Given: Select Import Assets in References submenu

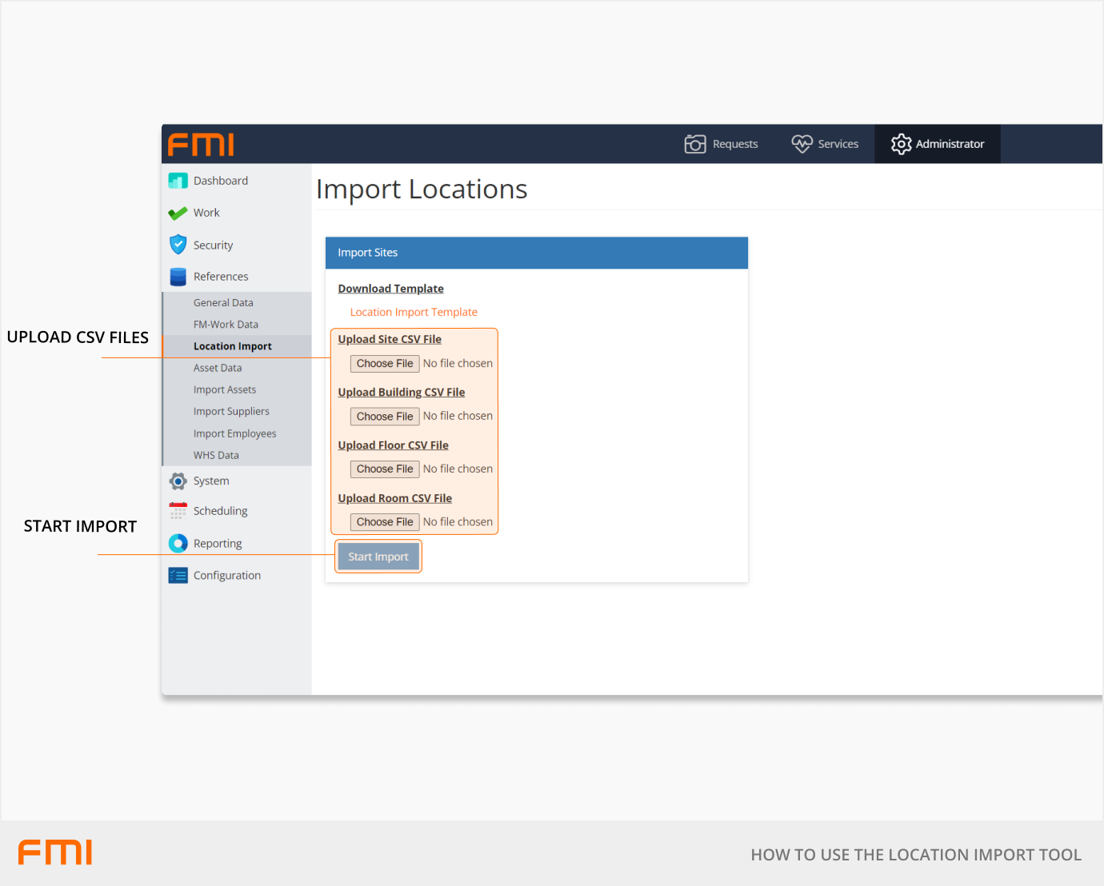Looking at the screenshot, I should click(225, 390).
